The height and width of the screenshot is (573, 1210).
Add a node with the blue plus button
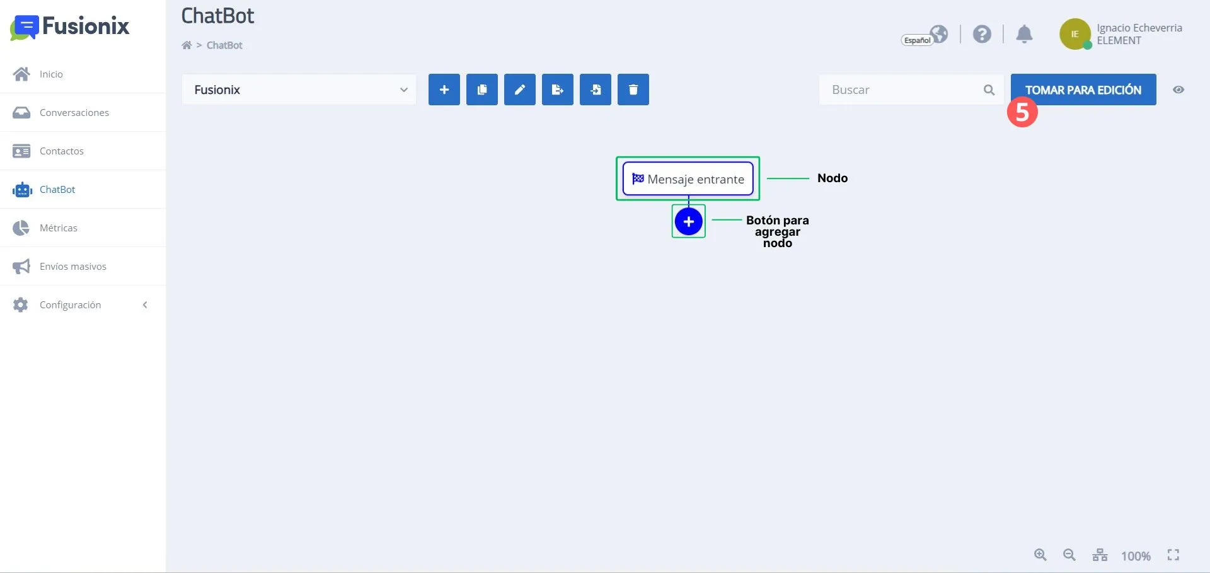tap(689, 222)
